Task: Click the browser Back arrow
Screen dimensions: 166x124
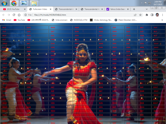Action: pyautogui.click(x=4, y=15)
